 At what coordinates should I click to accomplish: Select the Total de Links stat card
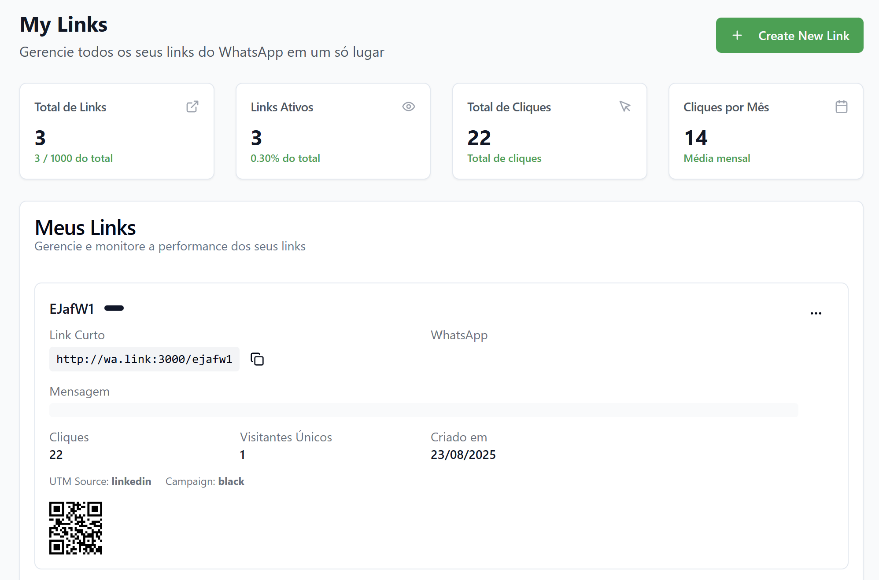point(117,131)
